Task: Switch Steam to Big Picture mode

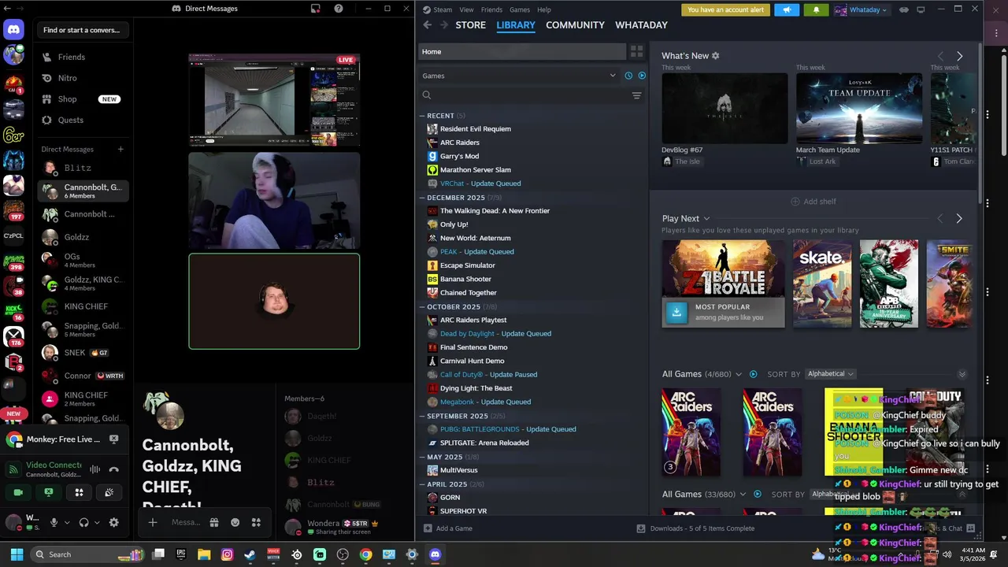Action: point(921,9)
